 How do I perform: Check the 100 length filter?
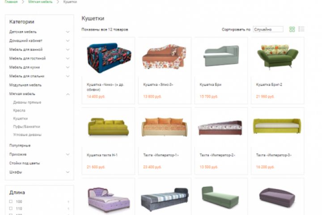coord(11,202)
